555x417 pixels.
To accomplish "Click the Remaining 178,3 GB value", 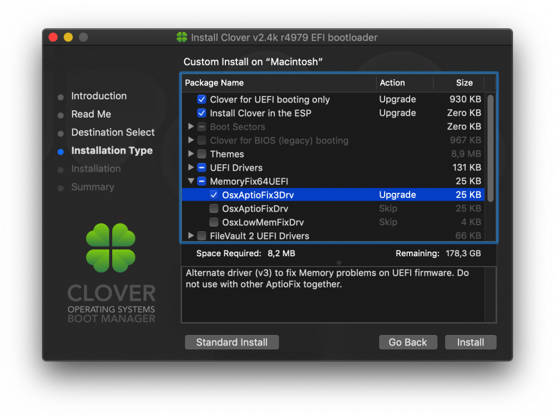I will click(463, 253).
